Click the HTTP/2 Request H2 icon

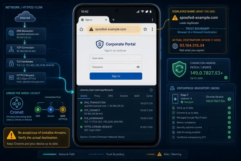click(x=11, y=78)
